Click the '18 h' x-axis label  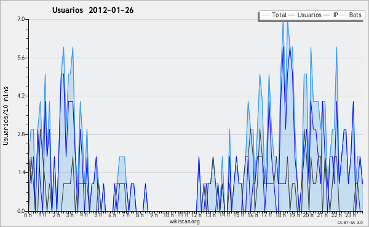click(280, 215)
